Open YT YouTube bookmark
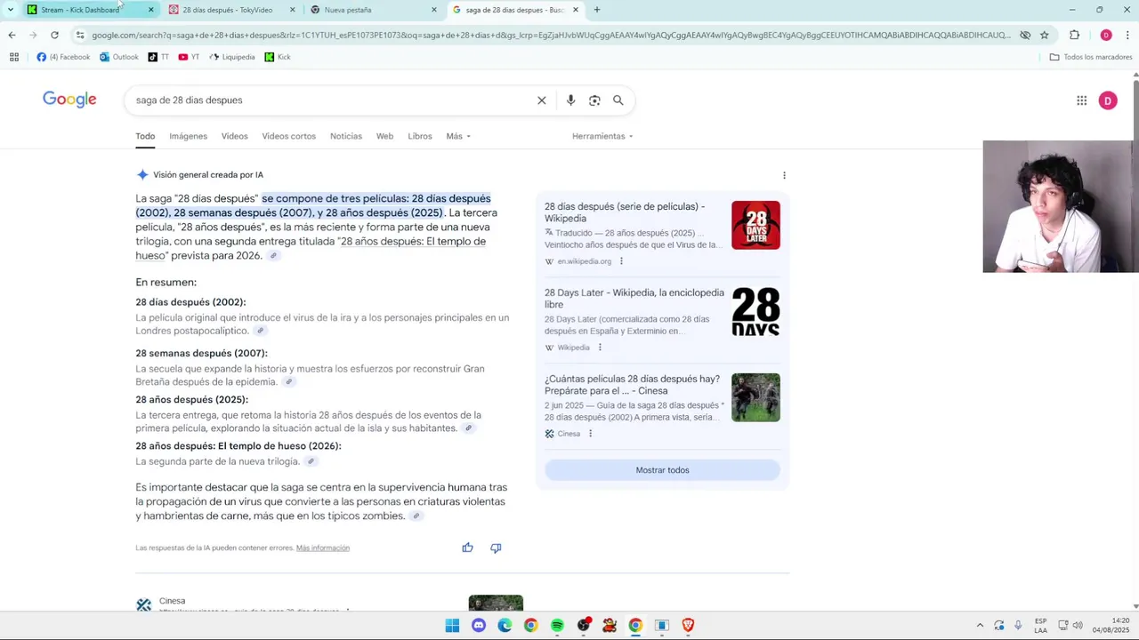The height and width of the screenshot is (640, 1139). click(189, 57)
